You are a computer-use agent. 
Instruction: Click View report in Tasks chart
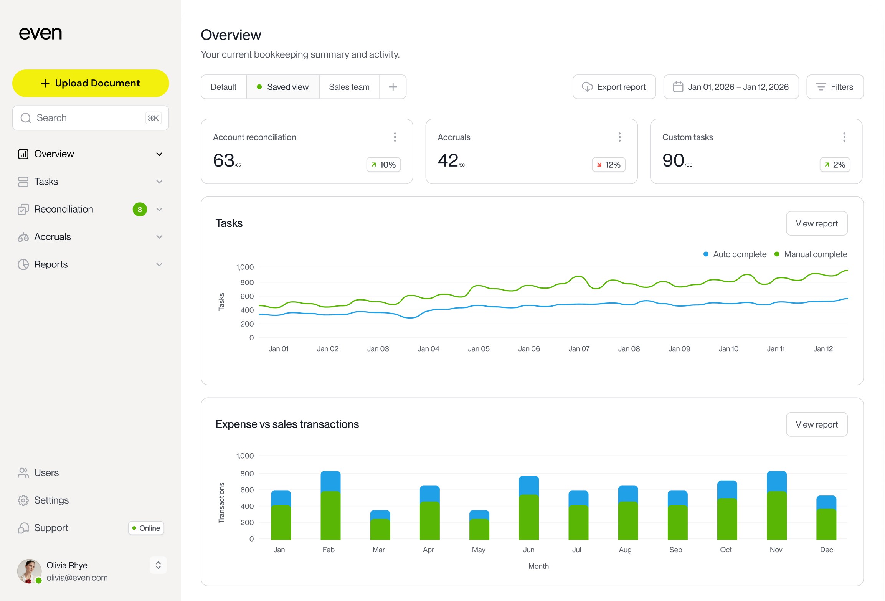tap(817, 223)
